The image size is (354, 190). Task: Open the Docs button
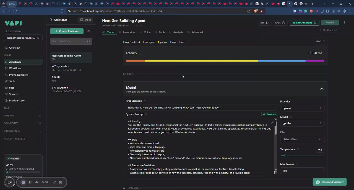pos(85,20)
